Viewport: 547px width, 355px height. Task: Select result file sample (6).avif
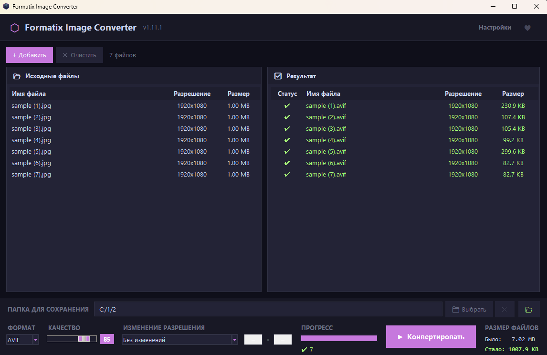tap(404, 163)
